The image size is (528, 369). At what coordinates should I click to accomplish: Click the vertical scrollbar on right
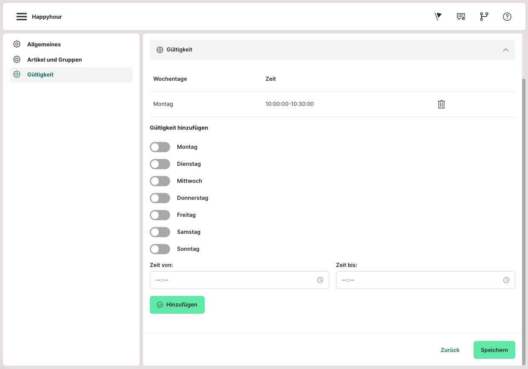524,213
